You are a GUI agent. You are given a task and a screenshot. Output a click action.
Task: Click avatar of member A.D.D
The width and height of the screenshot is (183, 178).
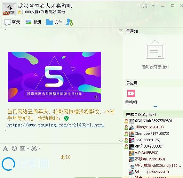(132, 153)
